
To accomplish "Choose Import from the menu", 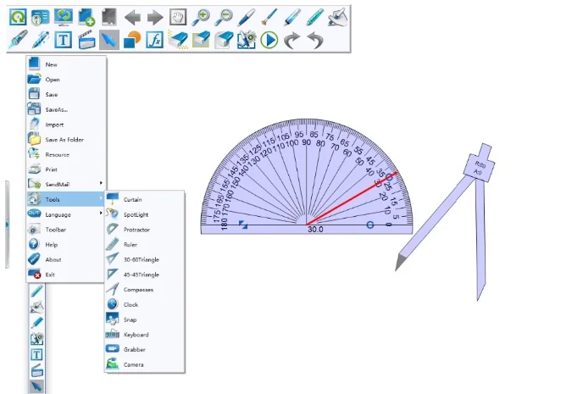I will (66, 125).
